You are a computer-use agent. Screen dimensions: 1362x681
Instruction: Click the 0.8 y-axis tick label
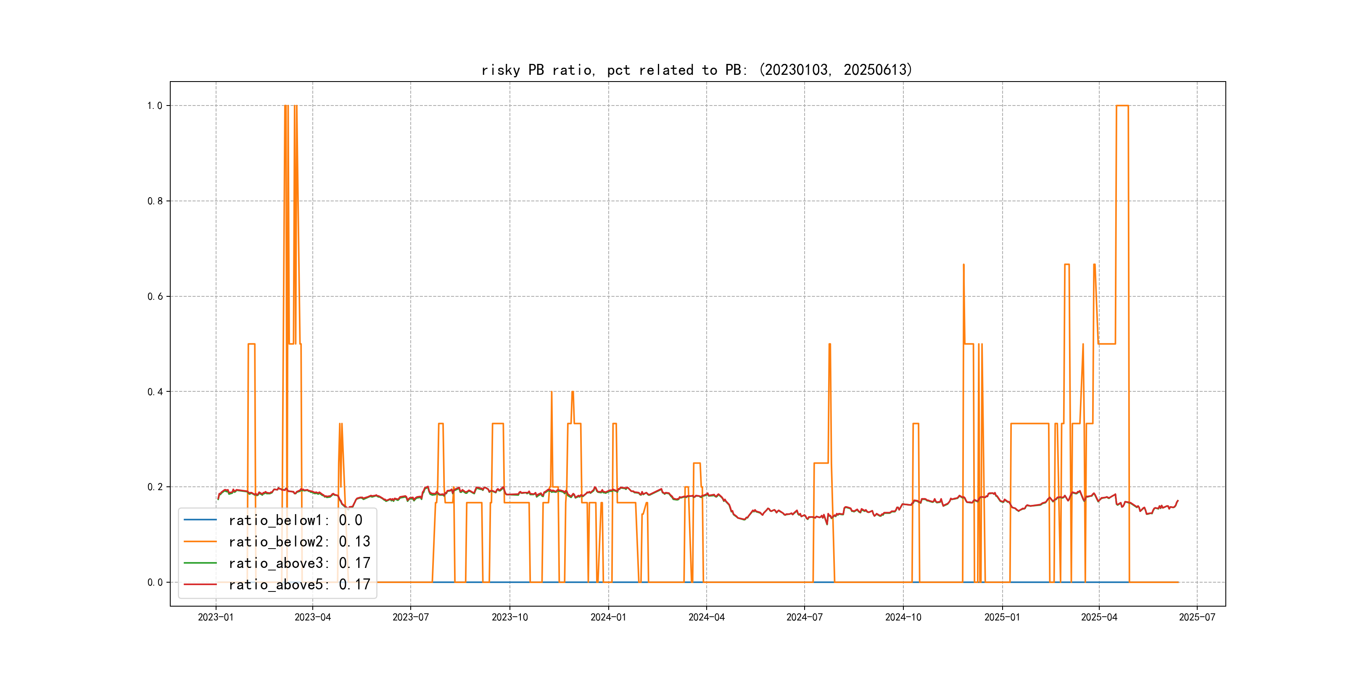click(x=154, y=201)
